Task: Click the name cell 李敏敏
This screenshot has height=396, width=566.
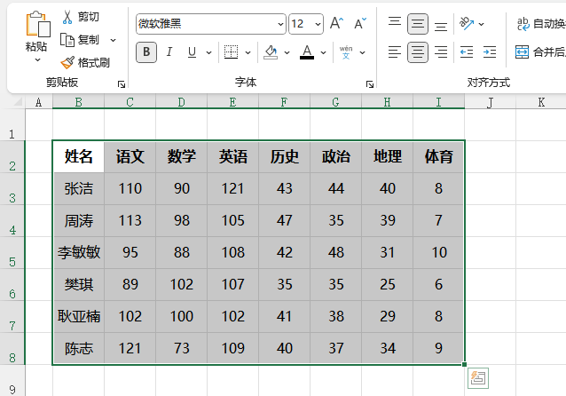Action: (79, 252)
